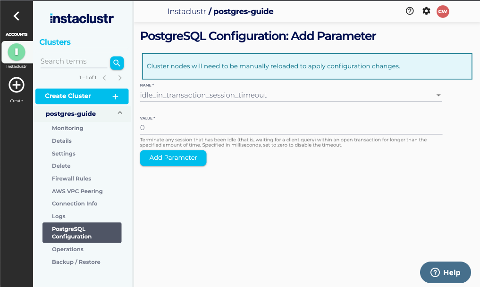This screenshot has height=287, width=480.
Task: Open the Firewall Rules page
Action: (x=72, y=179)
